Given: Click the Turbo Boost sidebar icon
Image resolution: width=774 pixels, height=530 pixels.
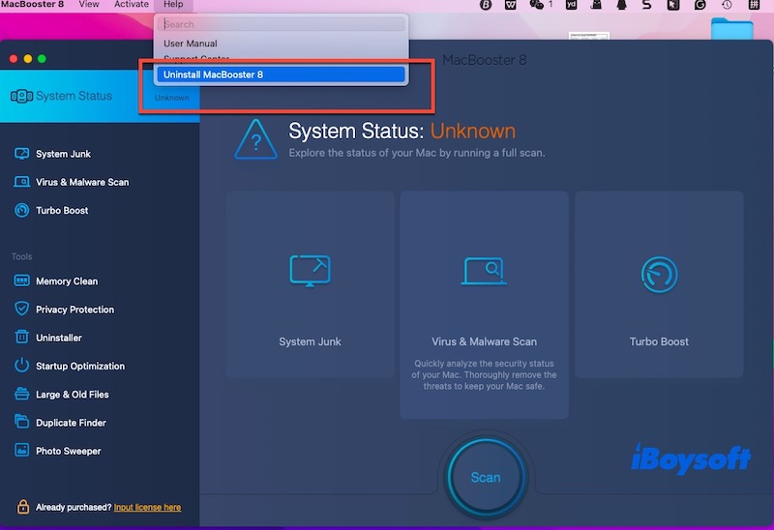Looking at the screenshot, I should click(x=21, y=210).
